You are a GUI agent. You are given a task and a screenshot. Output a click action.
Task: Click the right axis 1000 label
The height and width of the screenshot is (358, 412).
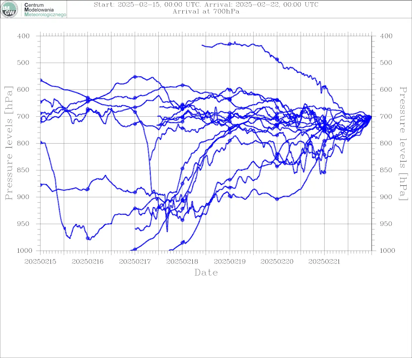(387, 251)
